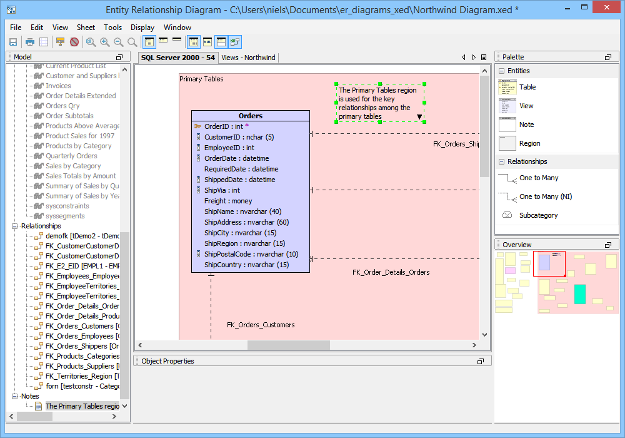Collapse the Relationships palette section
This screenshot has width=625, height=438.
click(x=501, y=162)
